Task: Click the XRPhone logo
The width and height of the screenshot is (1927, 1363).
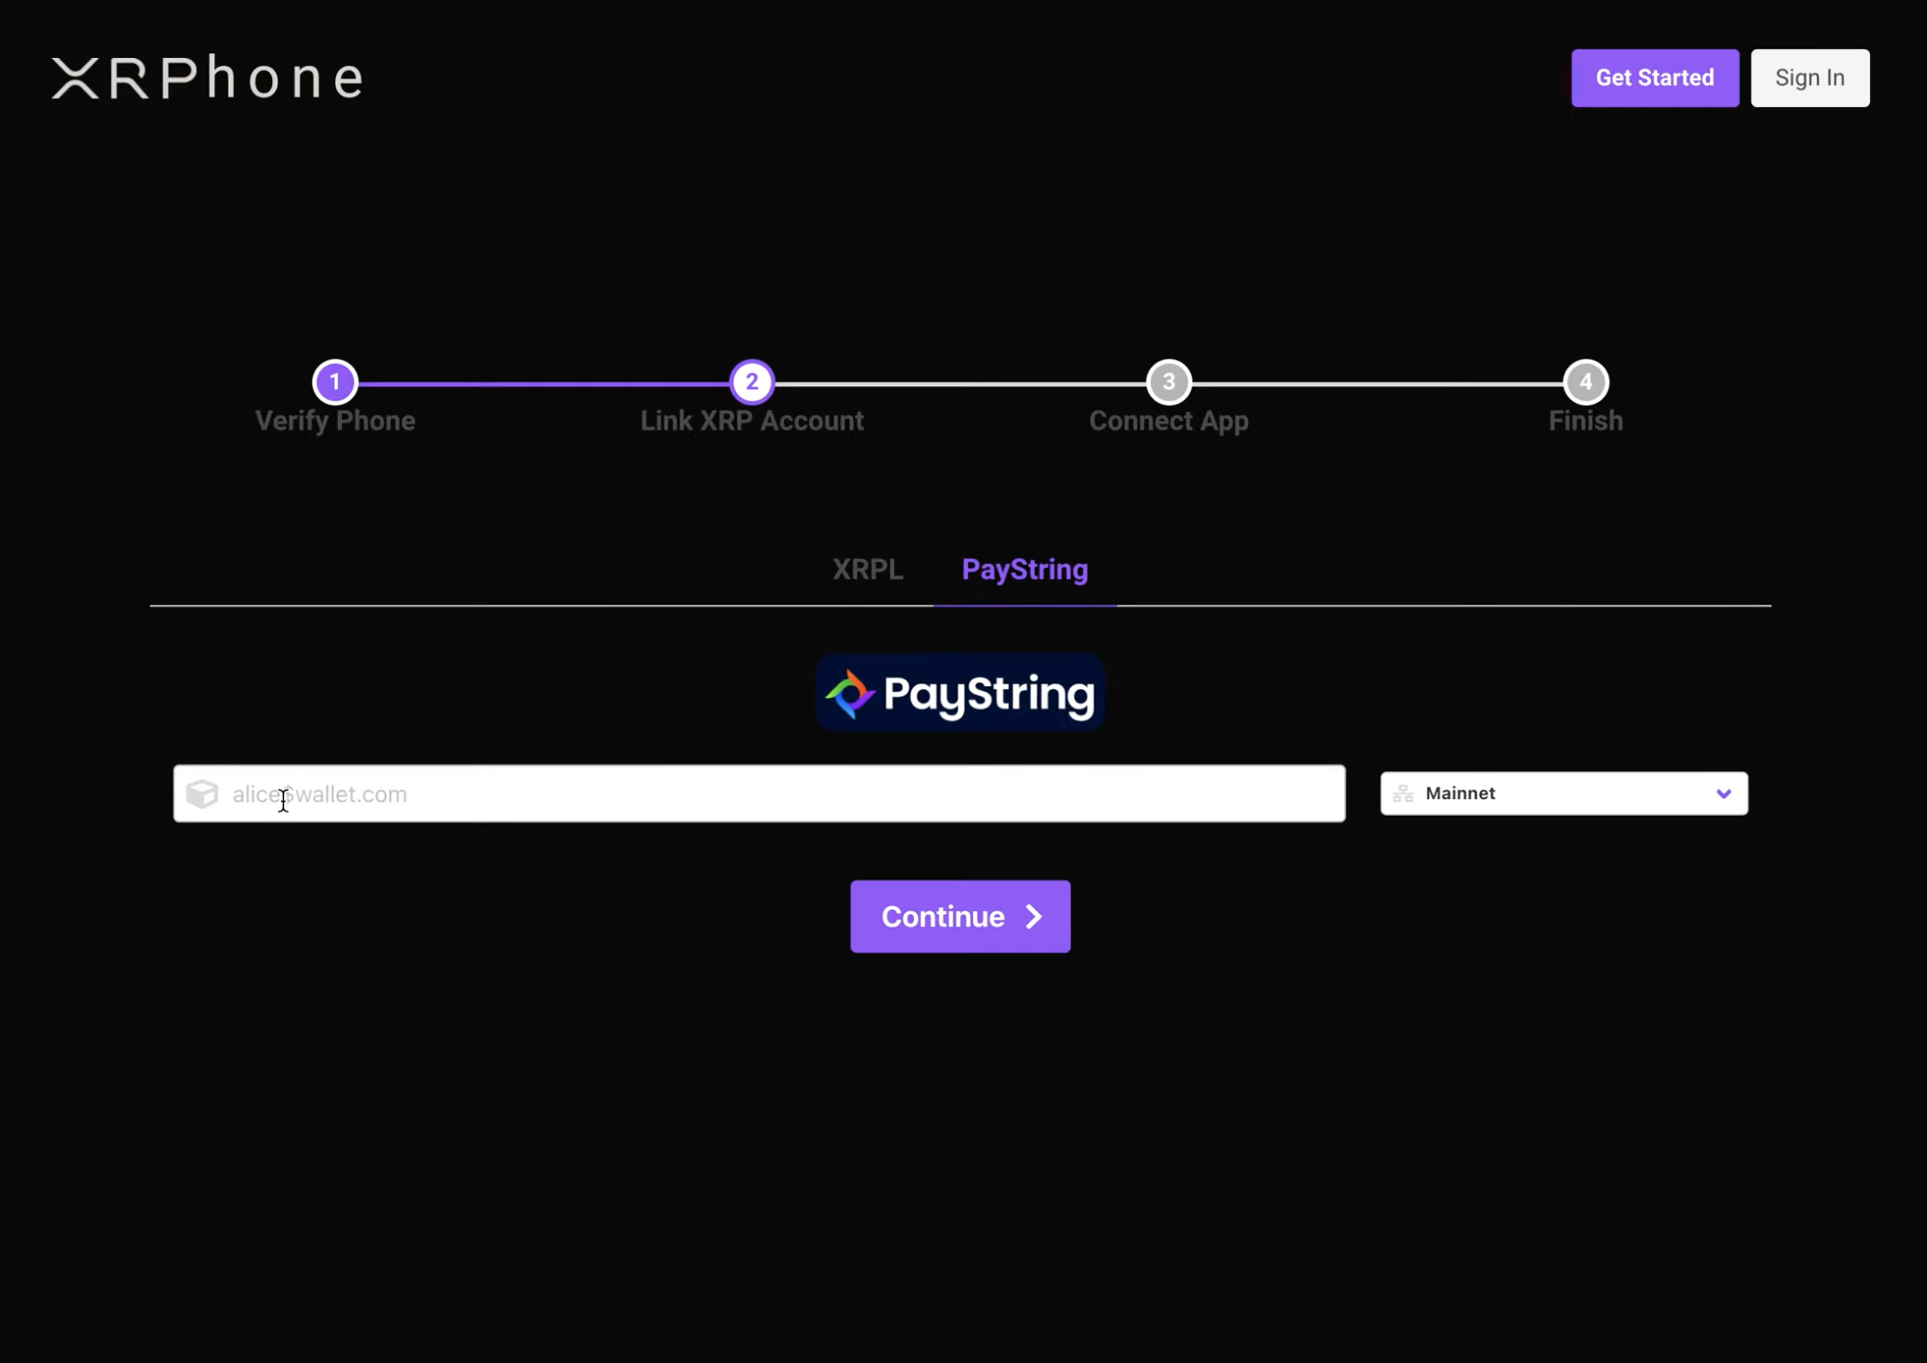Action: pyautogui.click(x=208, y=78)
